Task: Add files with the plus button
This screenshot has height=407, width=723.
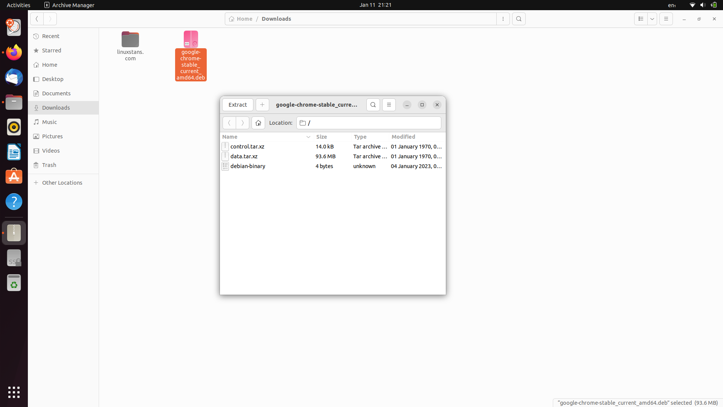Action: click(262, 105)
